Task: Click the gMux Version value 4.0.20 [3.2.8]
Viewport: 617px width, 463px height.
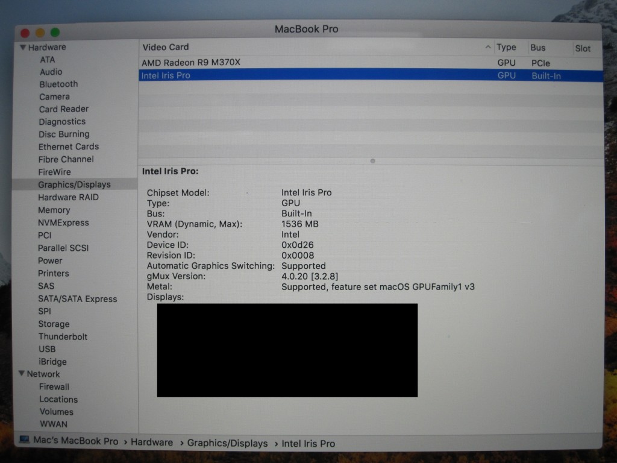Action: (310, 276)
